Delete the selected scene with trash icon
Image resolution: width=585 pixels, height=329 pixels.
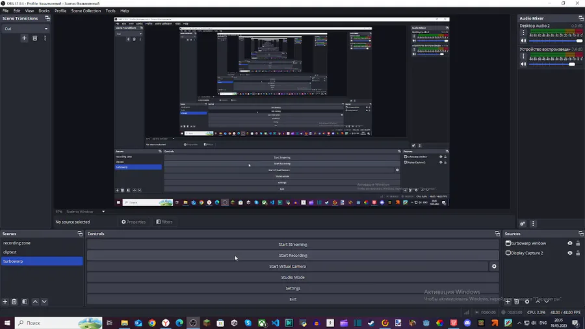[14, 302]
